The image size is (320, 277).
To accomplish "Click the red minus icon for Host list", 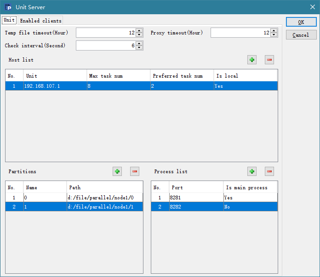I will coord(269,60).
